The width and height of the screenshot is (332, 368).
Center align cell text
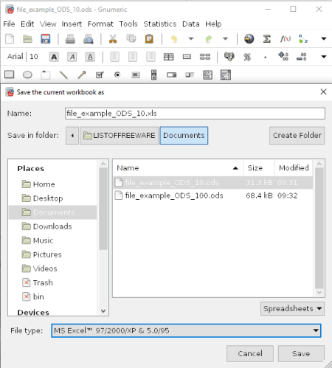coord(133,57)
